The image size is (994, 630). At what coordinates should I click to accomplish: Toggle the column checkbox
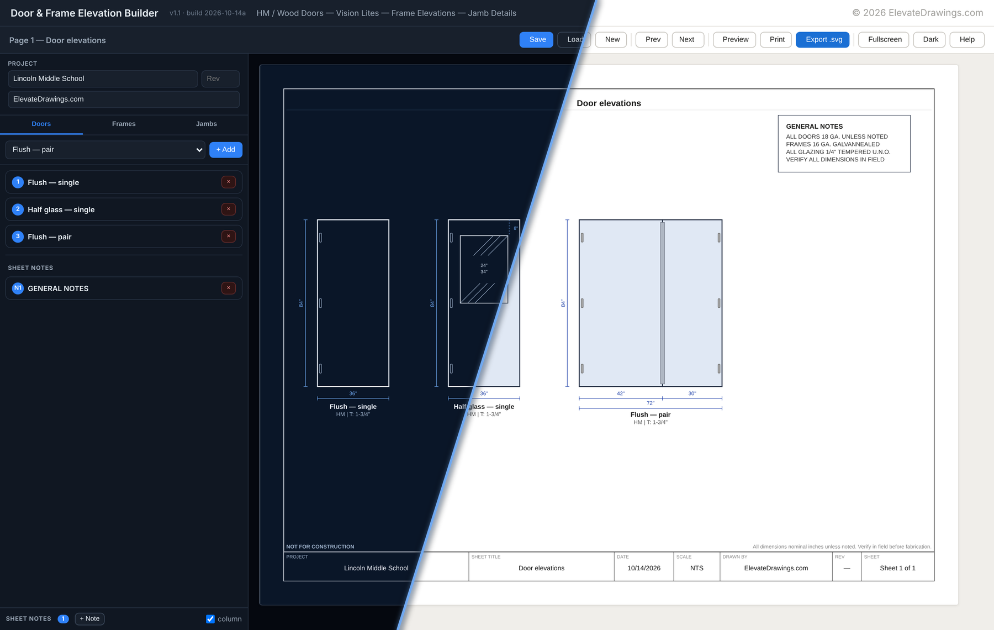[210, 619]
